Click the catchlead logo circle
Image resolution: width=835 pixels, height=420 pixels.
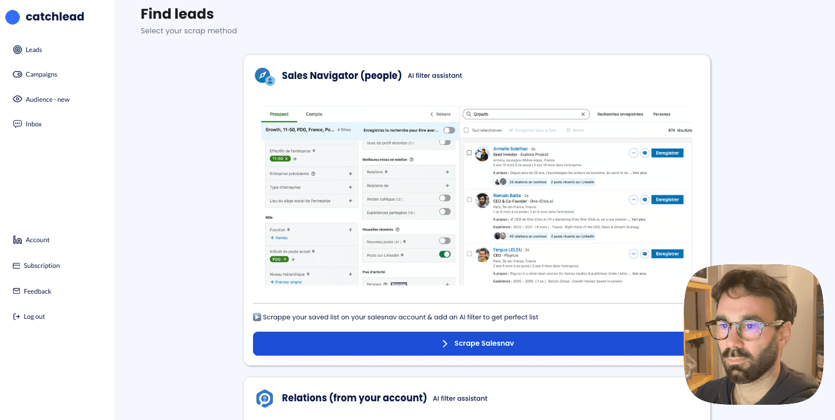12,17
